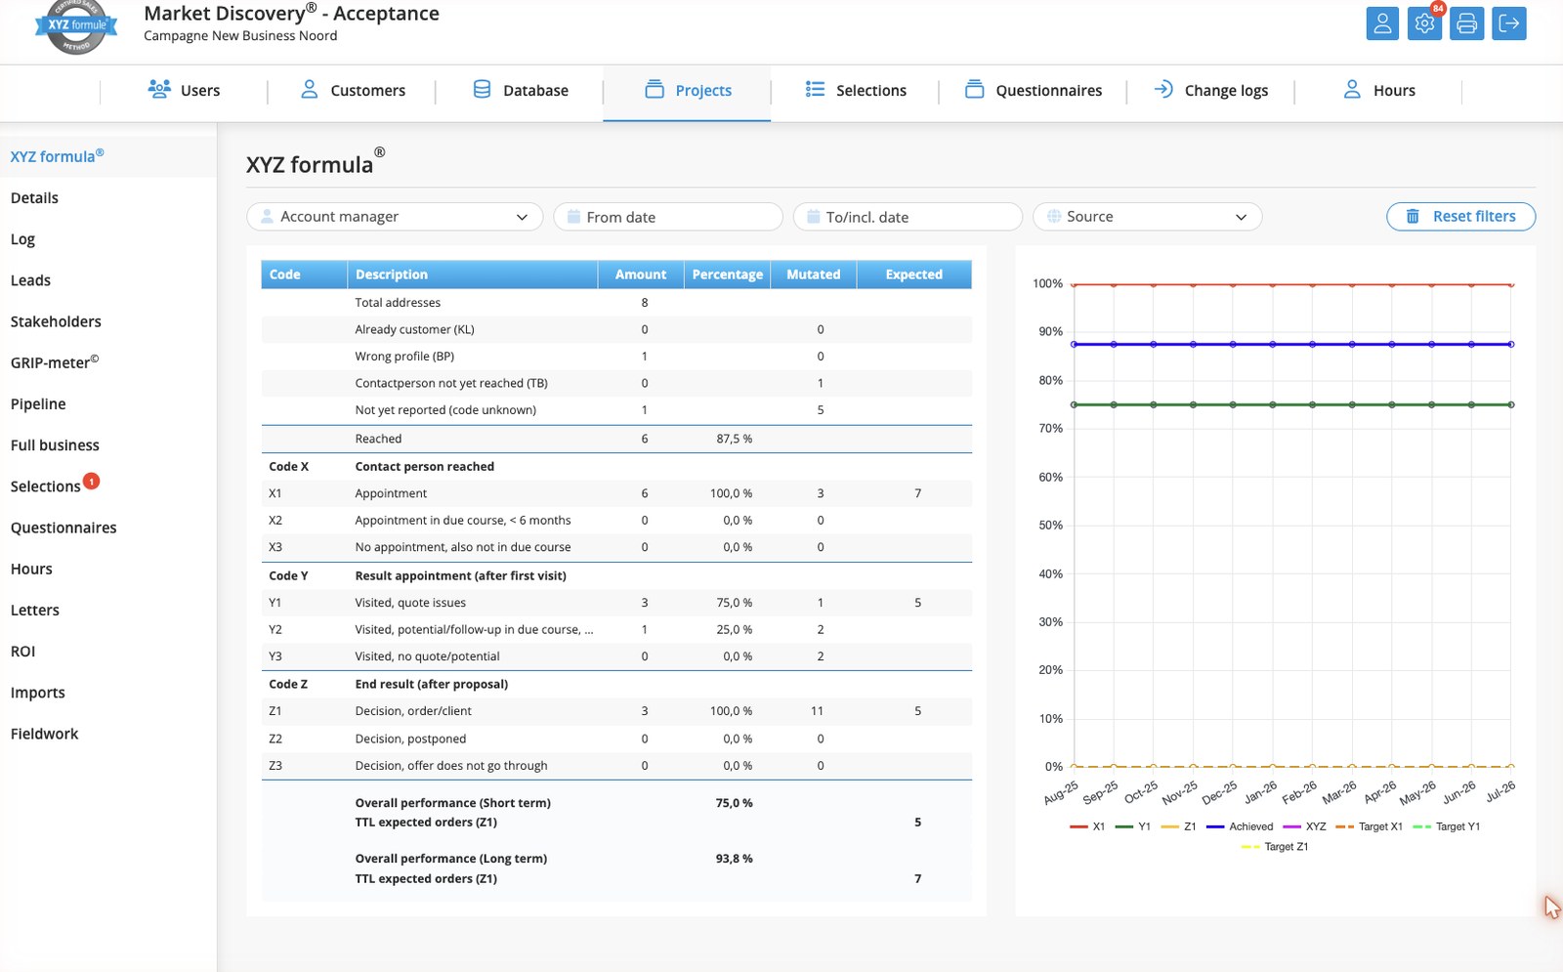Click the Users group icon
The image size is (1563, 972).
pos(159,89)
